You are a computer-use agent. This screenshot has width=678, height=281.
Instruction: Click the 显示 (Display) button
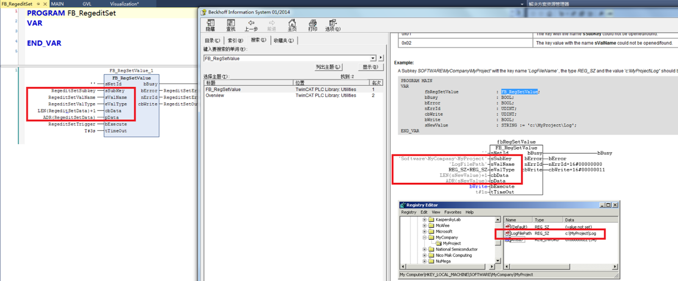point(370,67)
